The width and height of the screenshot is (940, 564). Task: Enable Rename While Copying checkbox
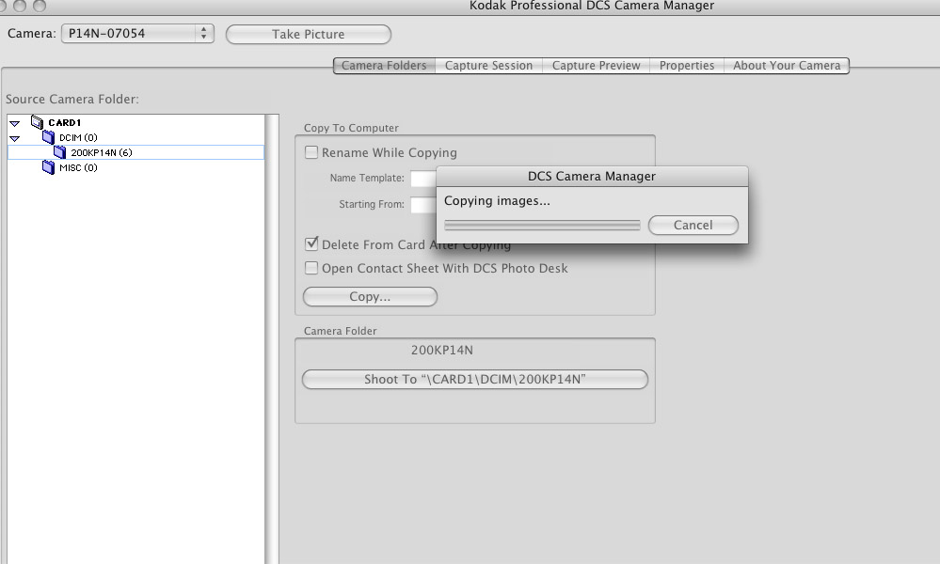pos(311,152)
